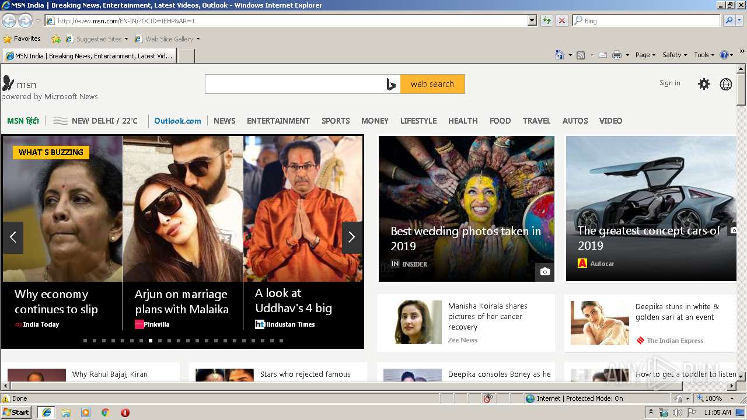
Task: Click the privacy report status bar icon
Action: pyautogui.click(x=488, y=398)
